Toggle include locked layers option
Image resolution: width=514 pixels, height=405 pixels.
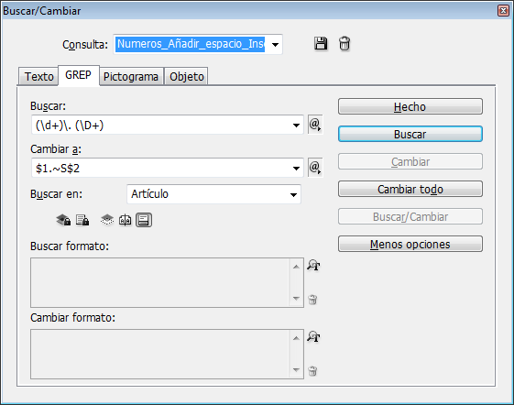63,220
